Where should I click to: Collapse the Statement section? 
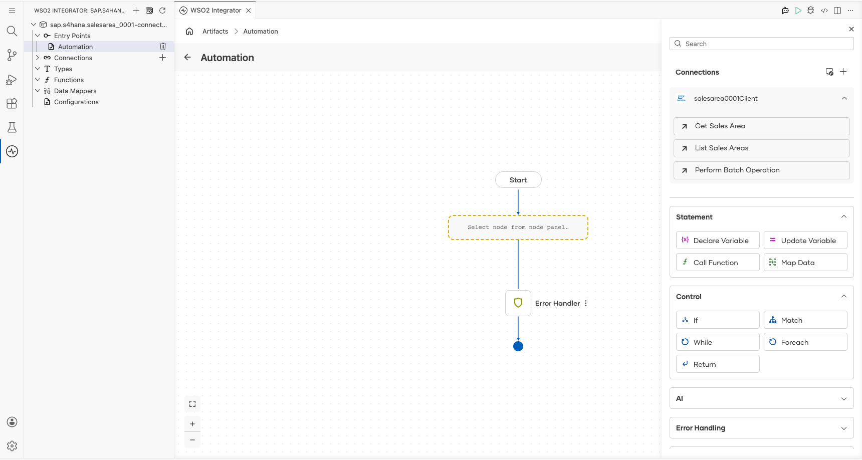click(x=844, y=217)
